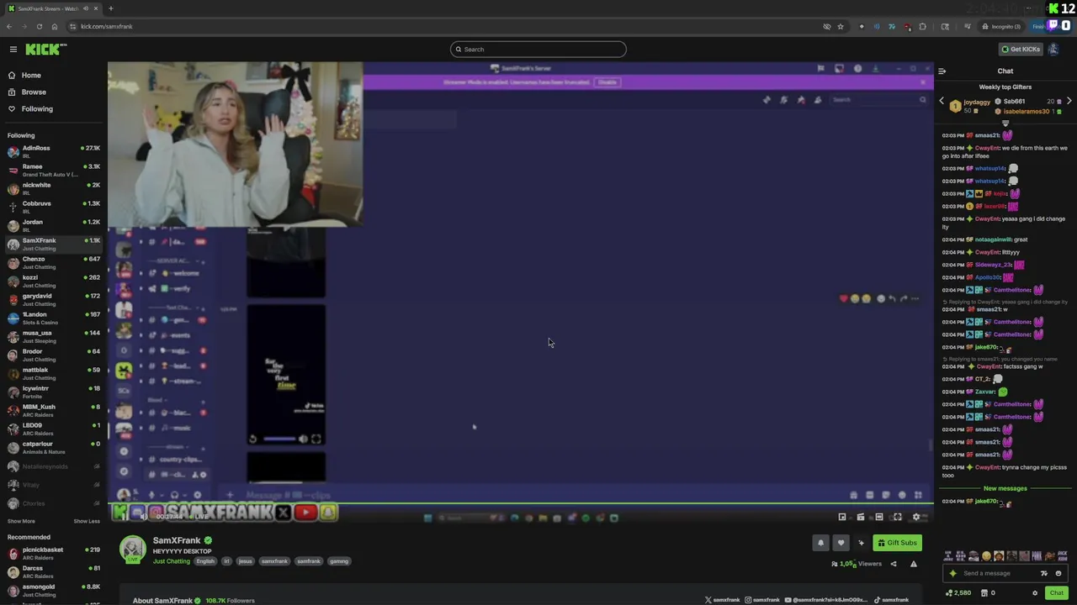This screenshot has height=605, width=1077.
Task: Select the gaming stream tag
Action: (339, 561)
